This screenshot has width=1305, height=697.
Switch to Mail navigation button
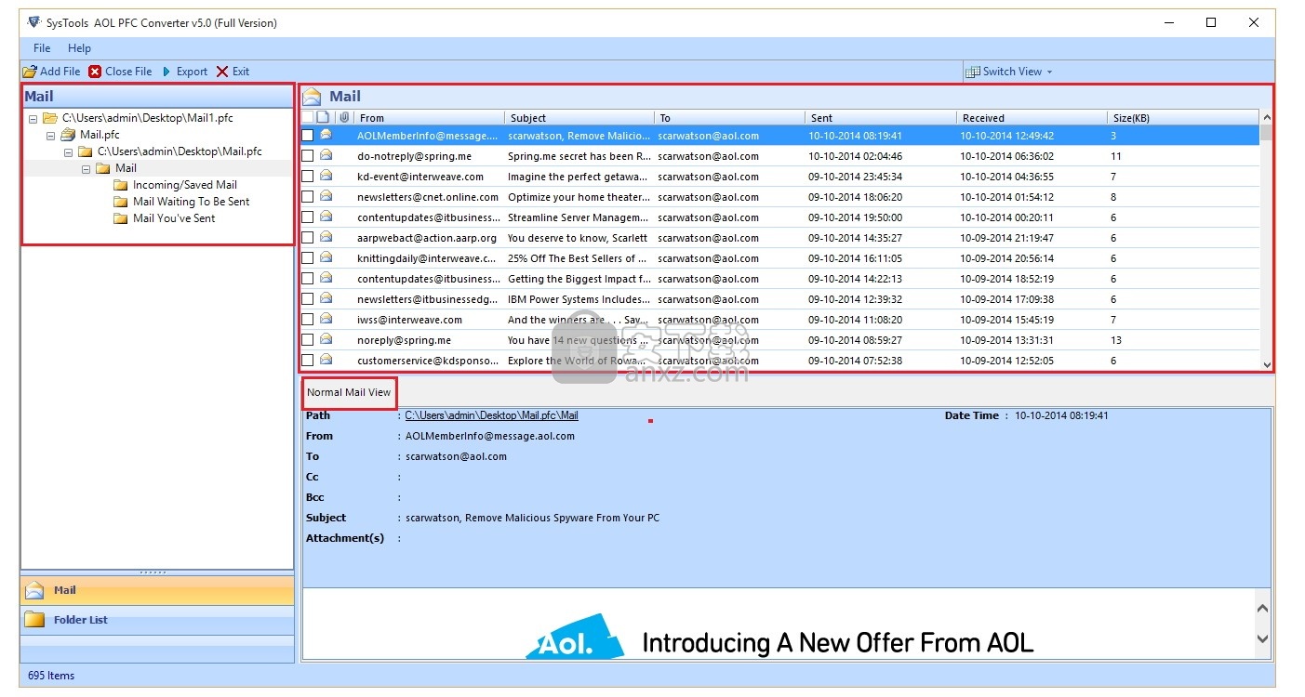tap(157, 590)
